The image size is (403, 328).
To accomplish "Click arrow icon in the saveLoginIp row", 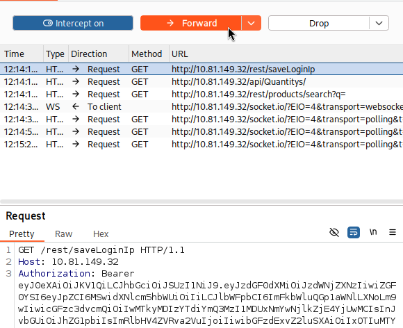I will click(x=76, y=69).
